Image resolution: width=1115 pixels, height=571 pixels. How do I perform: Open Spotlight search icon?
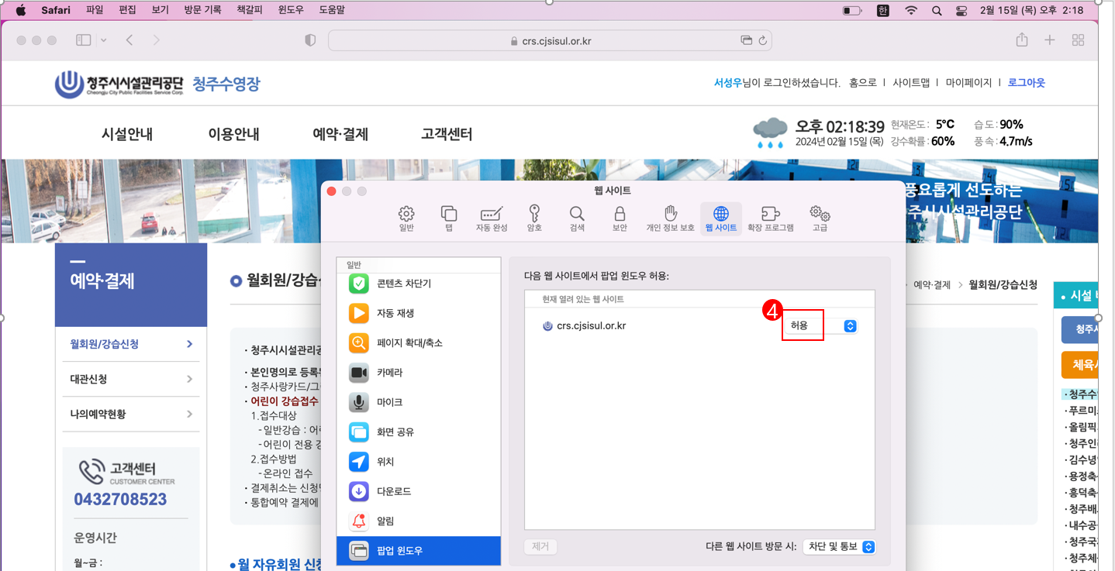click(x=937, y=11)
